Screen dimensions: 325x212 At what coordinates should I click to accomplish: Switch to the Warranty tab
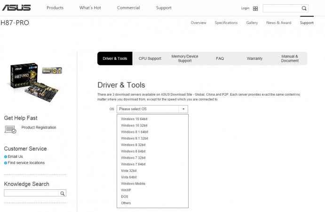point(254,58)
